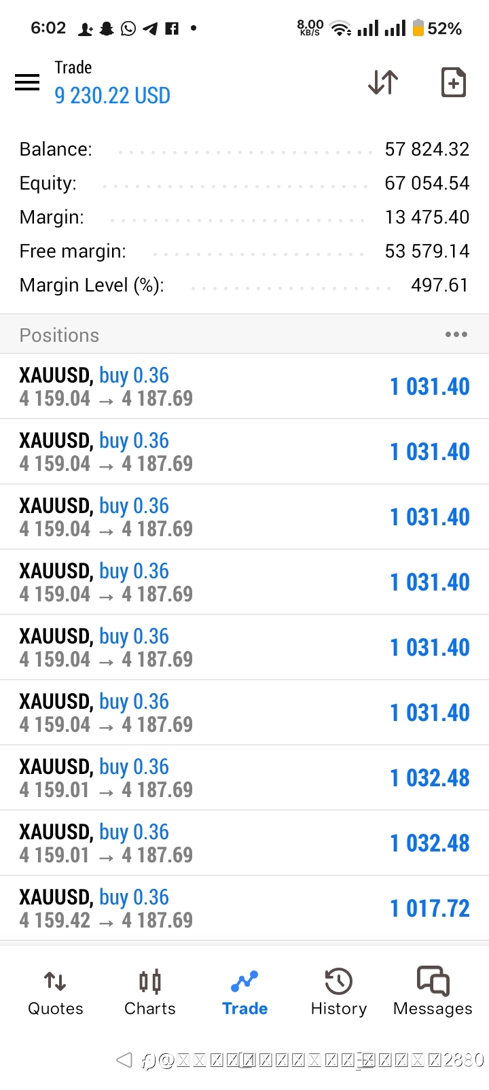Image resolution: width=489 pixels, height=1090 pixels.
Task: Tap the WhatsApp notification icon
Action: (x=128, y=29)
